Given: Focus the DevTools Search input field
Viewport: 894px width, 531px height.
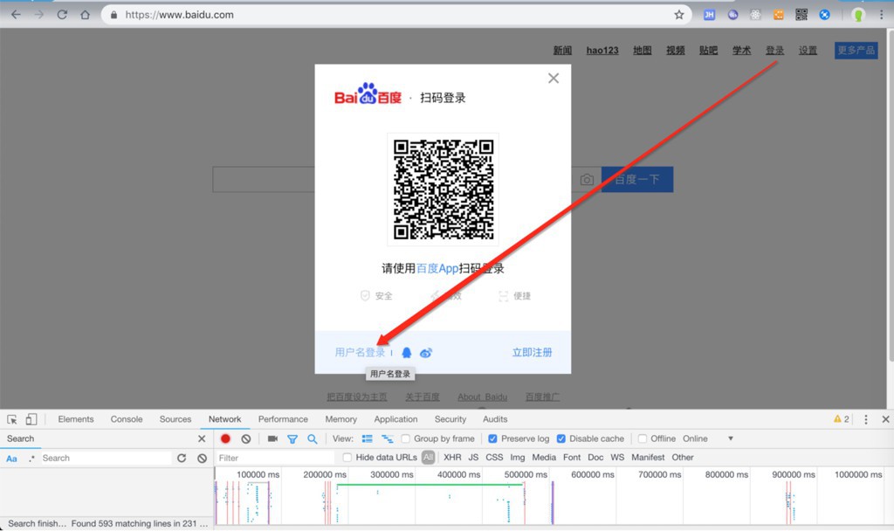Looking at the screenshot, I should click(106, 458).
